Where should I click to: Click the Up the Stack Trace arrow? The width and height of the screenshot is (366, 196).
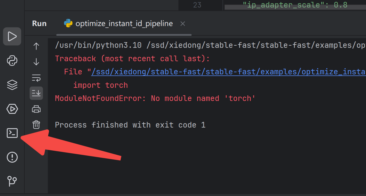coord(36,46)
